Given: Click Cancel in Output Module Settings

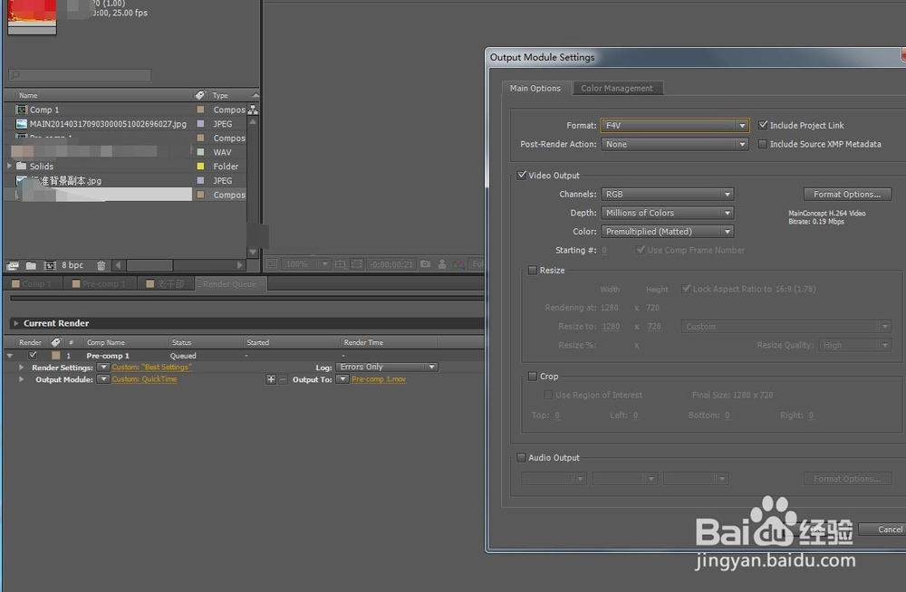Looking at the screenshot, I should coord(882,529).
